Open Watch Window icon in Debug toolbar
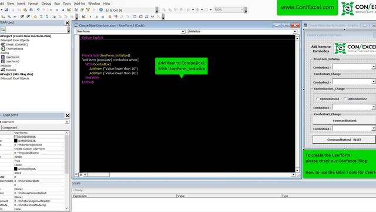Image resolution: width=376 pixels, height=212 pixels. (147, 16)
